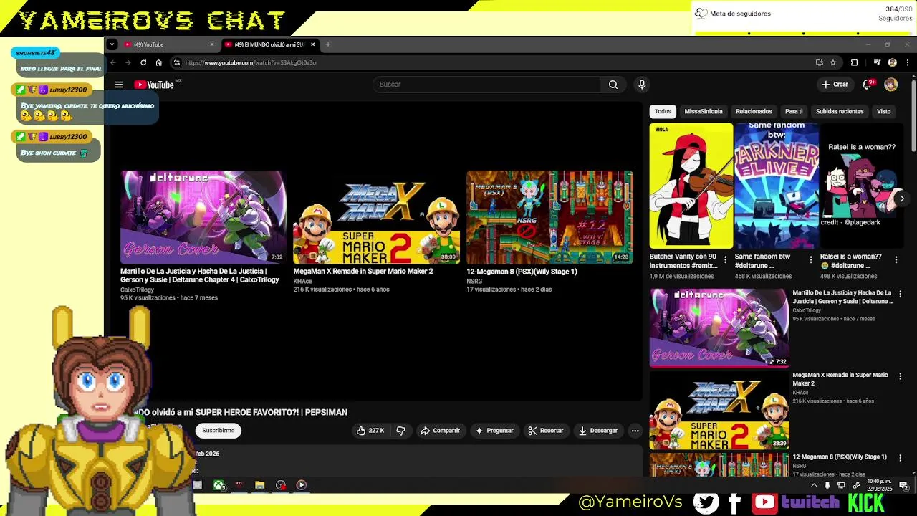Viewport: 917px width, 516px height.
Task: Close the first YouTube browser tab
Action: 212,44
